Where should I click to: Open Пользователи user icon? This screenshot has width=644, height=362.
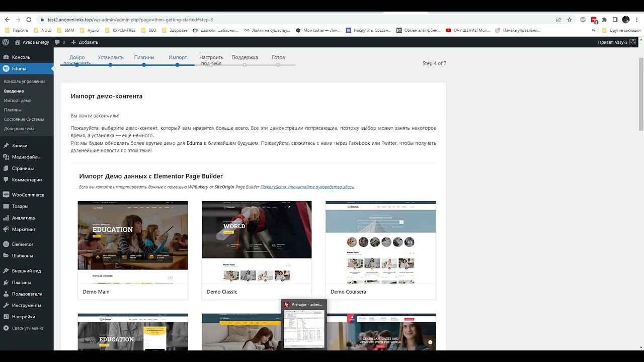pos(6,294)
